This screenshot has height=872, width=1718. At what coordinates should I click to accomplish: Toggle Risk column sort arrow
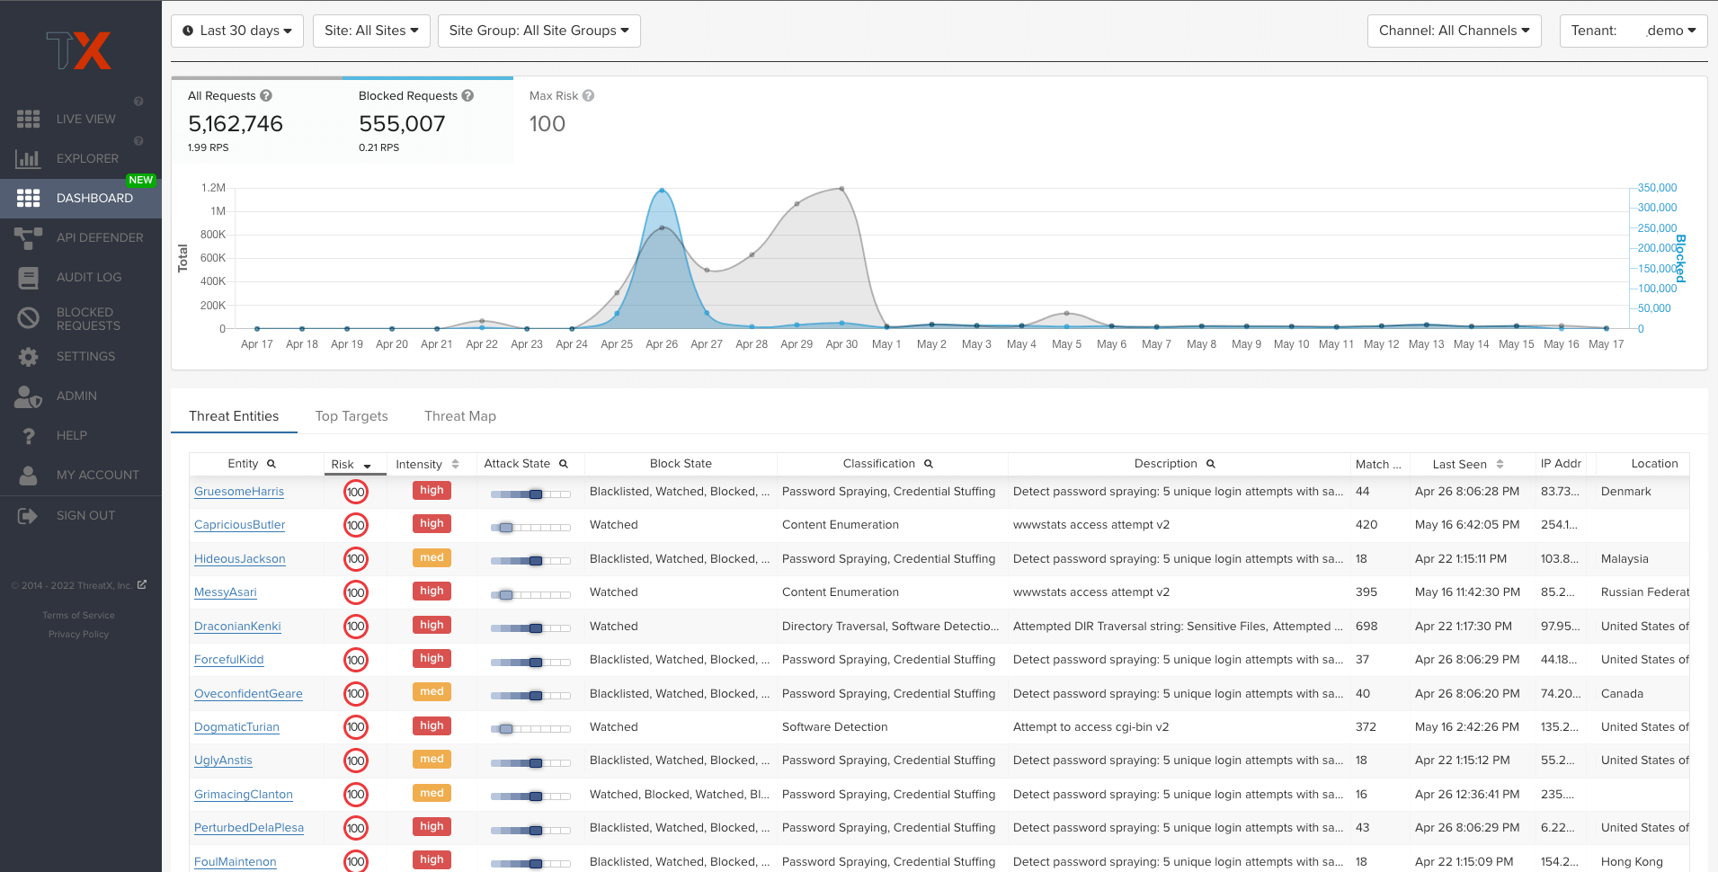click(x=367, y=466)
